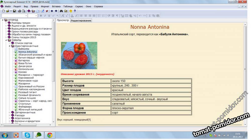Click the blue question mark help icon
This screenshot has height=140, width=251.
pyautogui.click(x=75, y=11)
